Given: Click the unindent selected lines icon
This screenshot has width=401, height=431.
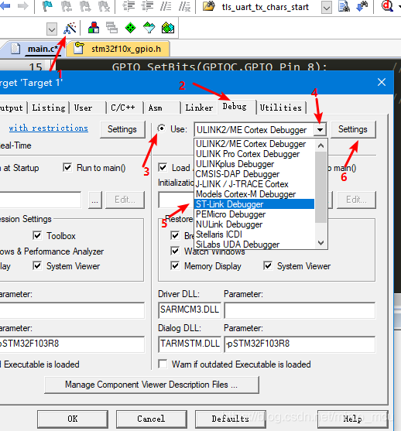Looking at the screenshot, I should click(x=147, y=6).
